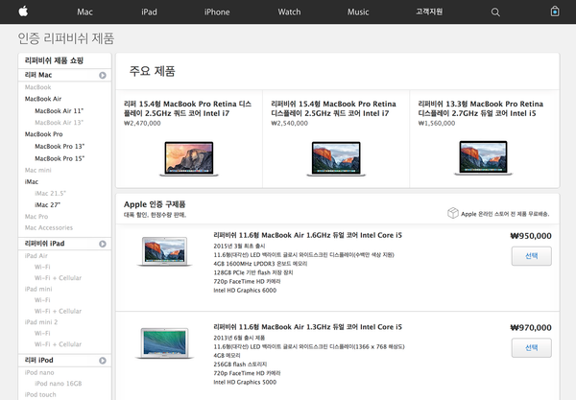The width and height of the screenshot is (576, 400).
Task: Select iPod touch in sidebar
Action: (40, 395)
